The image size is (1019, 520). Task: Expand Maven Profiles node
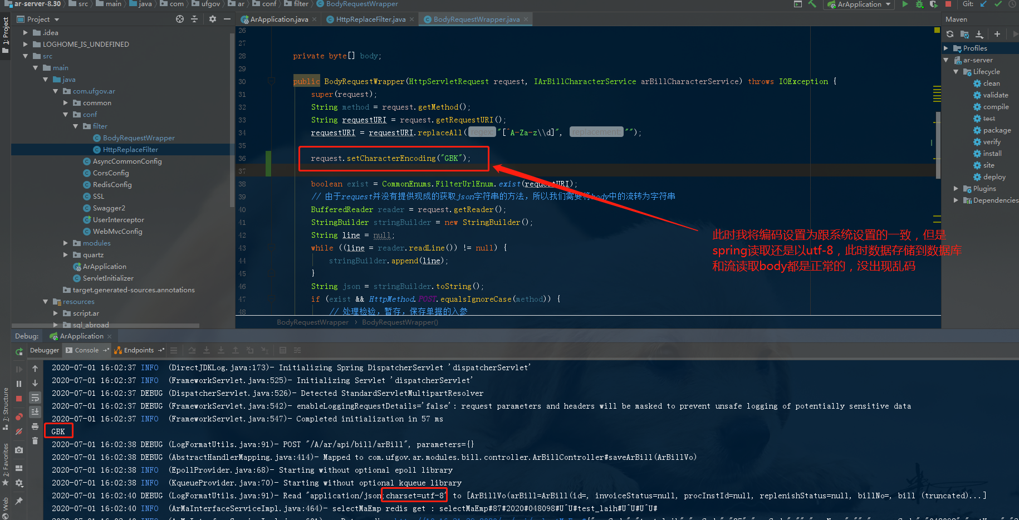(946, 48)
